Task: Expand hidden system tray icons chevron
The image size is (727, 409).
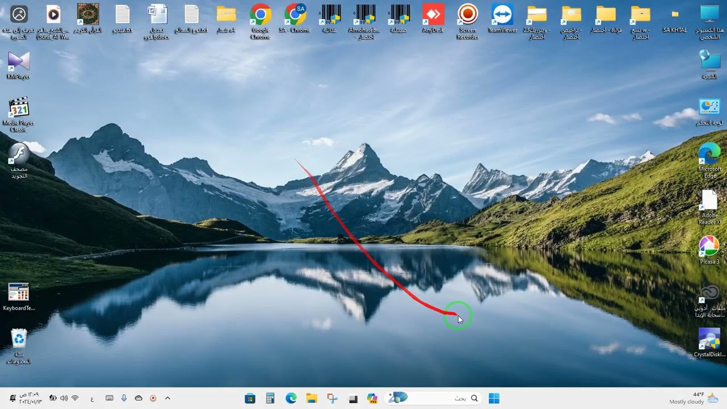Action: coord(168,398)
